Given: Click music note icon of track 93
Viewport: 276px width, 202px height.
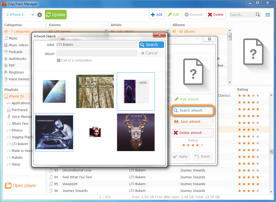Looking at the screenshot, I should pos(51,170).
